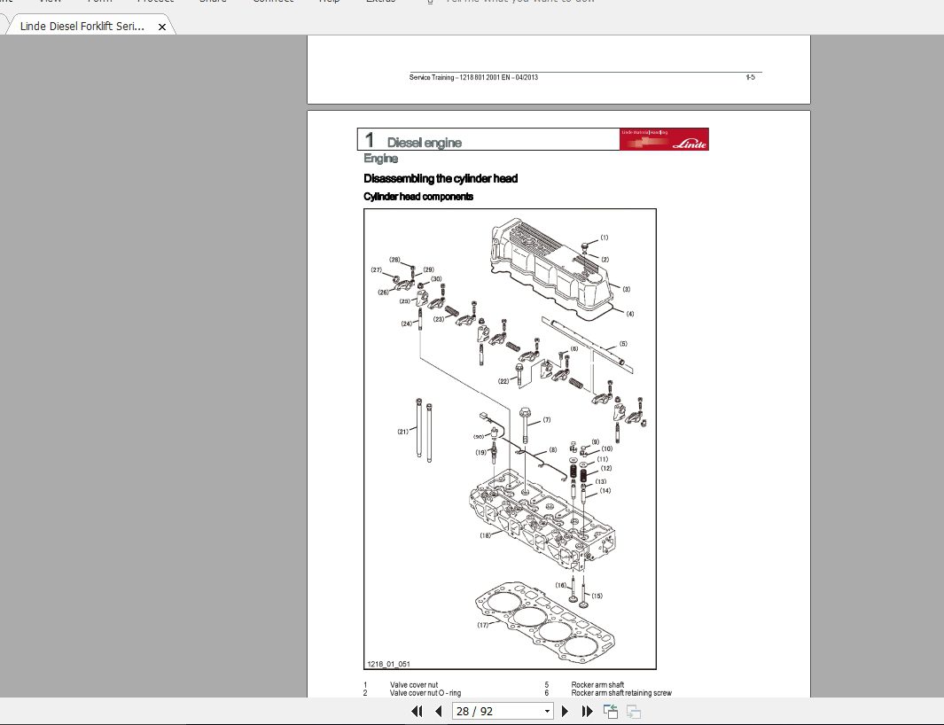Click the Linde Material Handling logo

click(664, 139)
